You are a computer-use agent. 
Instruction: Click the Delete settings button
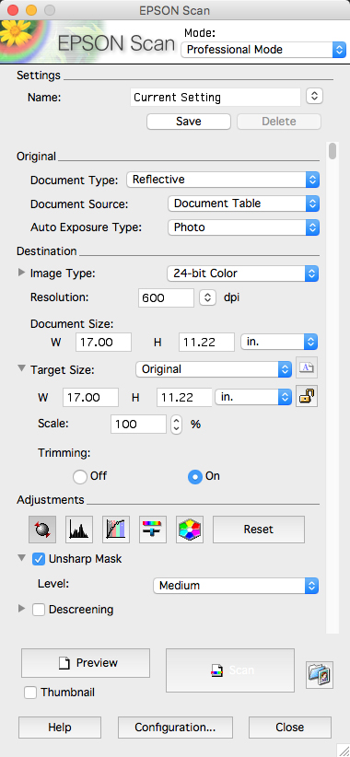pyautogui.click(x=279, y=122)
